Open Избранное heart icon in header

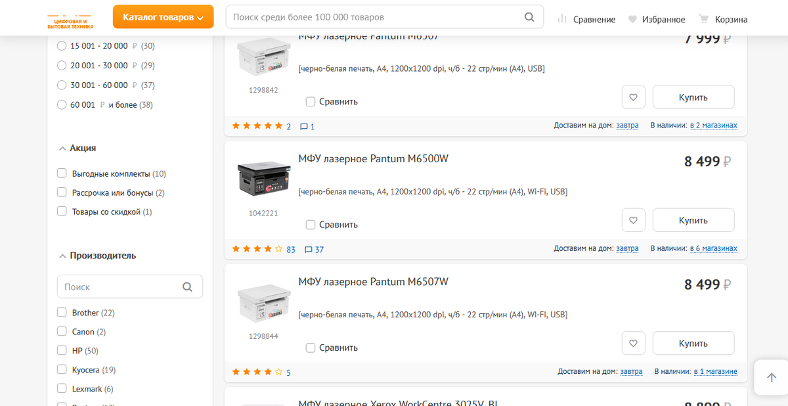coord(632,20)
